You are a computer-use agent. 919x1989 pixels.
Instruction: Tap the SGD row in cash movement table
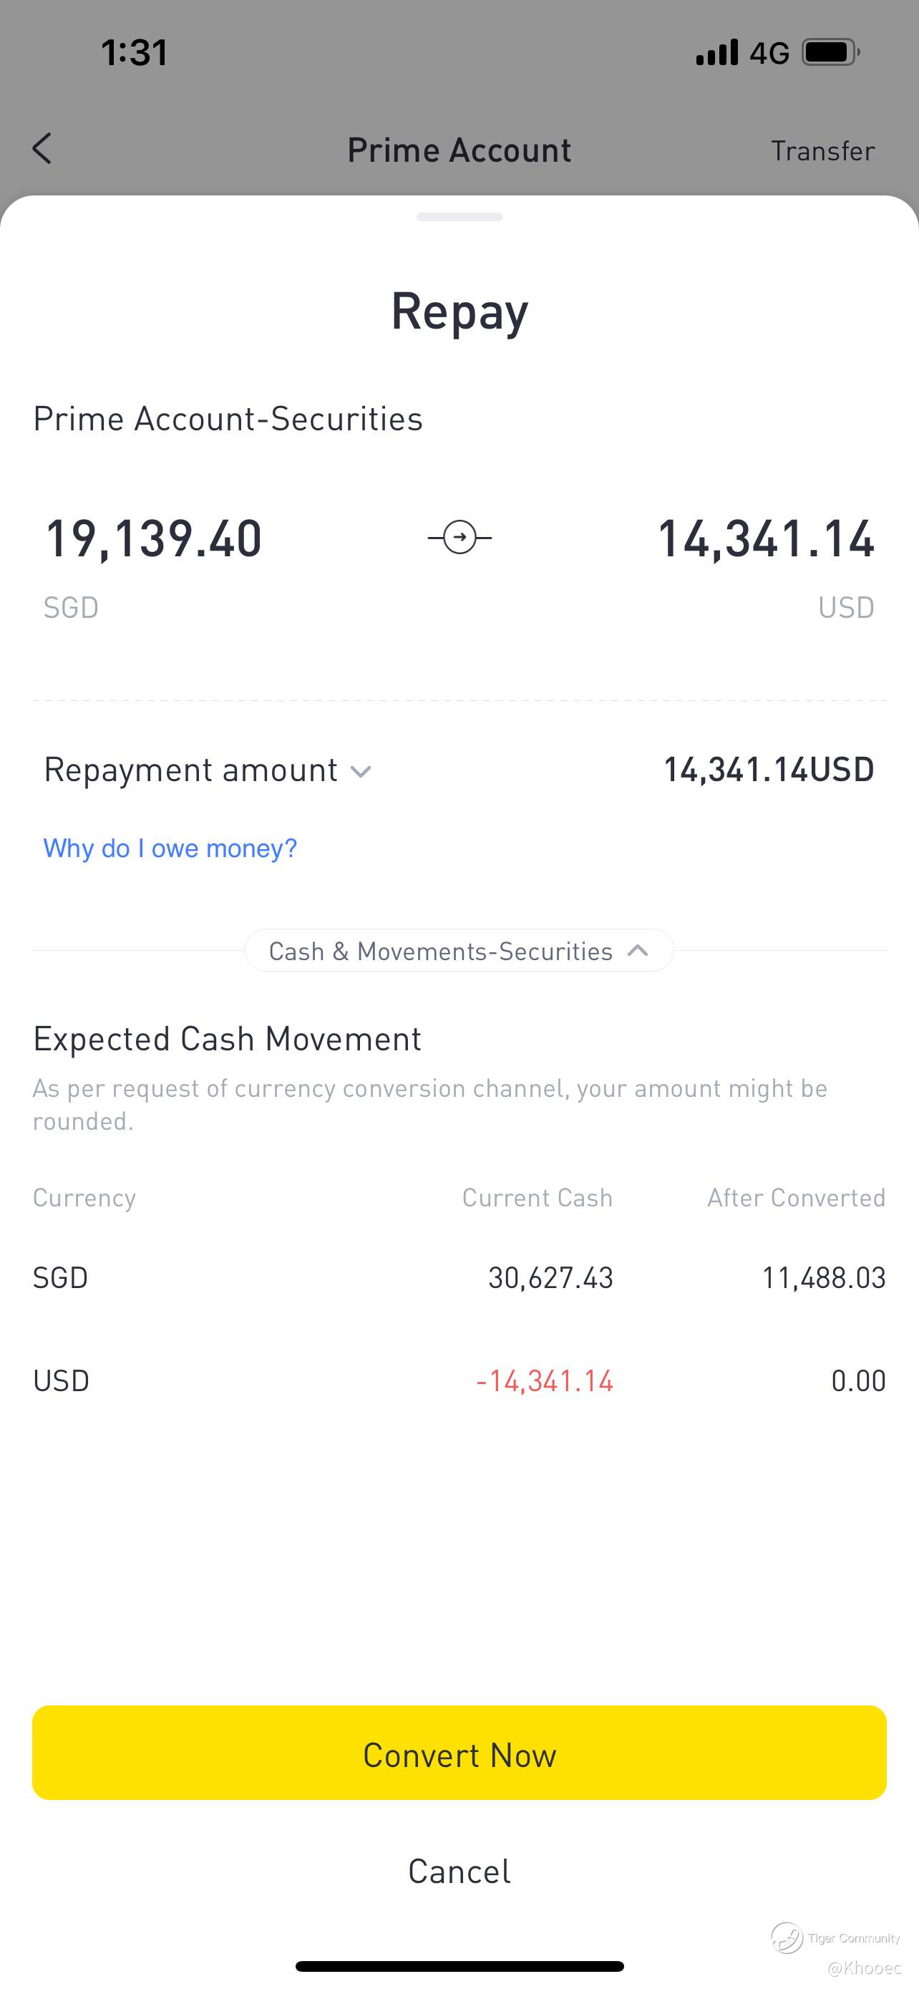(x=459, y=1278)
